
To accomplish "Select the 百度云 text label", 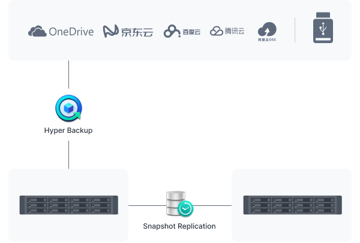I will (x=191, y=32).
